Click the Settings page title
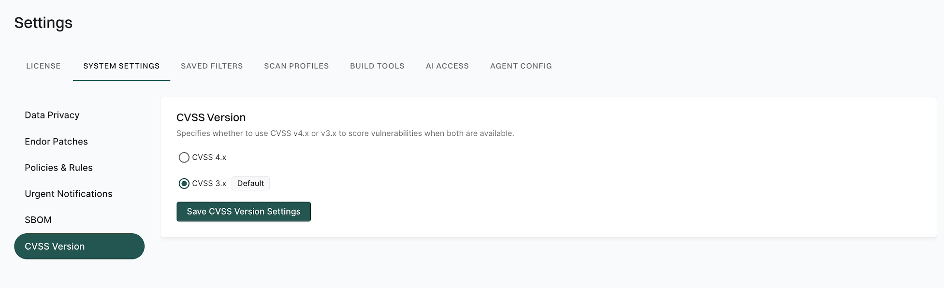944x288 pixels. coord(44,23)
